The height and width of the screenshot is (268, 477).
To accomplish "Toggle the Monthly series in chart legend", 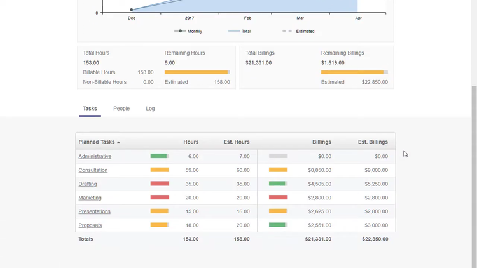I will click(188, 31).
